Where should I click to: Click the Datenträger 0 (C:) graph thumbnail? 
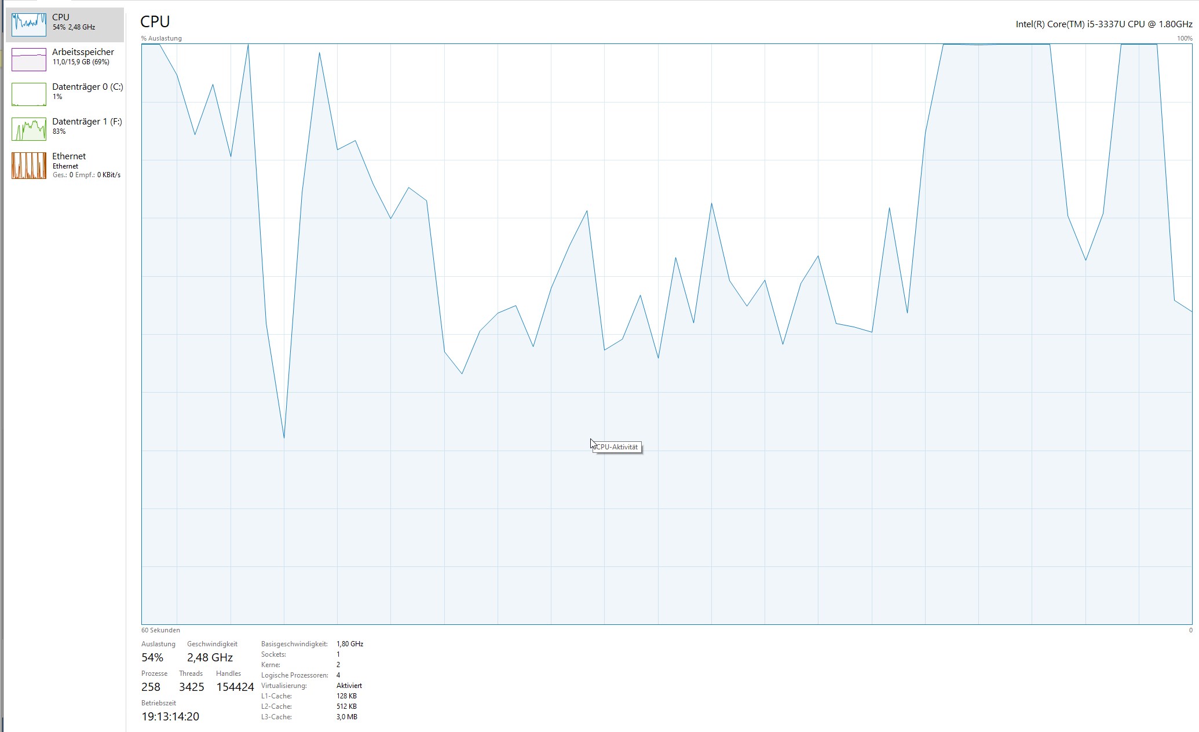(x=28, y=94)
